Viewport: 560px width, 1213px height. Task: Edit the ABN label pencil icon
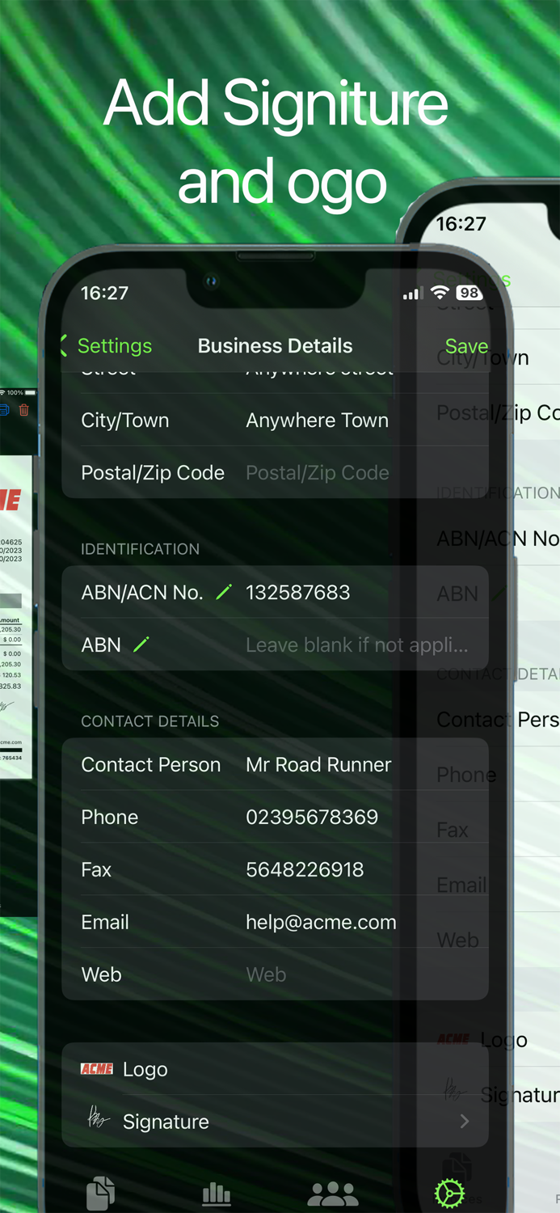141,645
